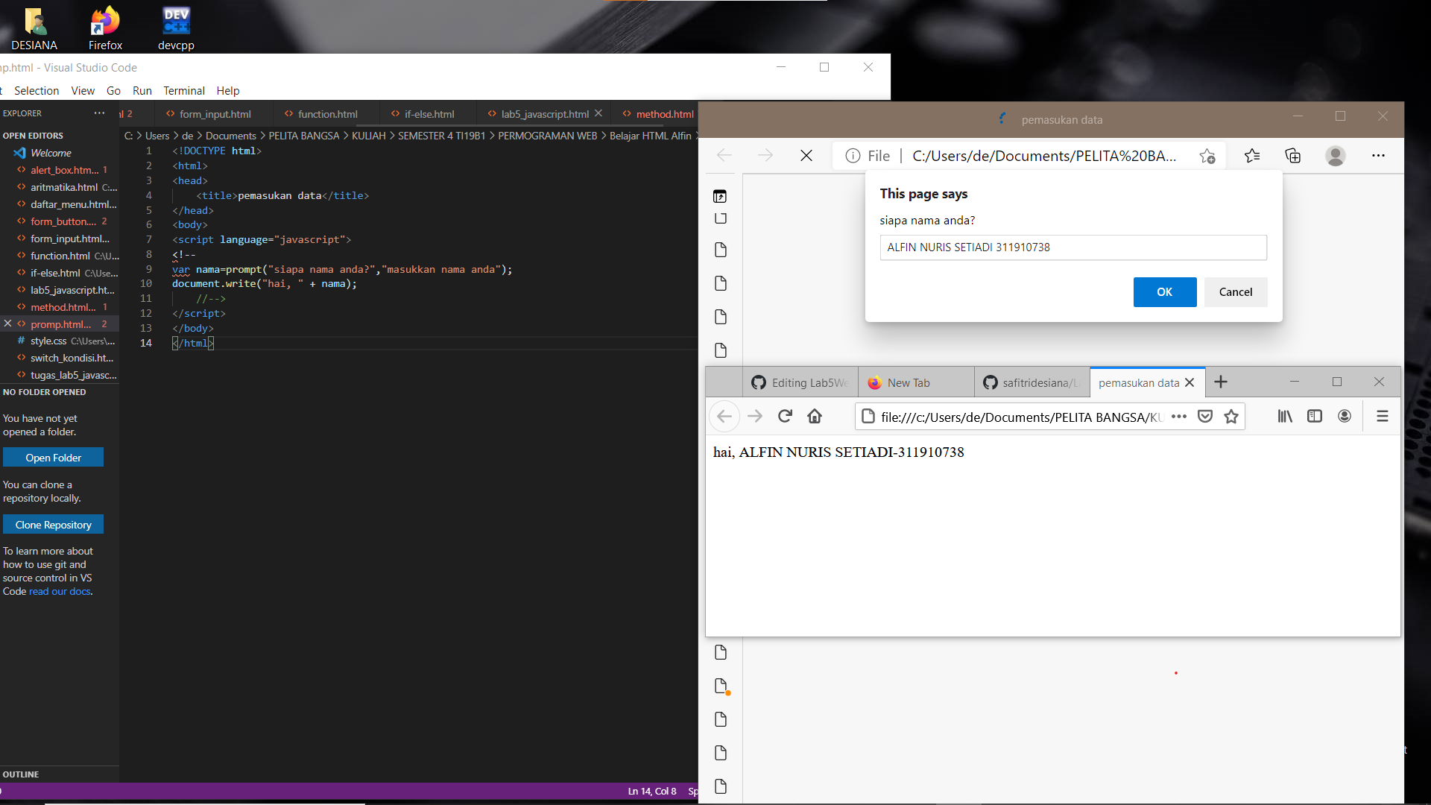
Task: Toggle the Firefox sidebar view
Action: [1314, 416]
